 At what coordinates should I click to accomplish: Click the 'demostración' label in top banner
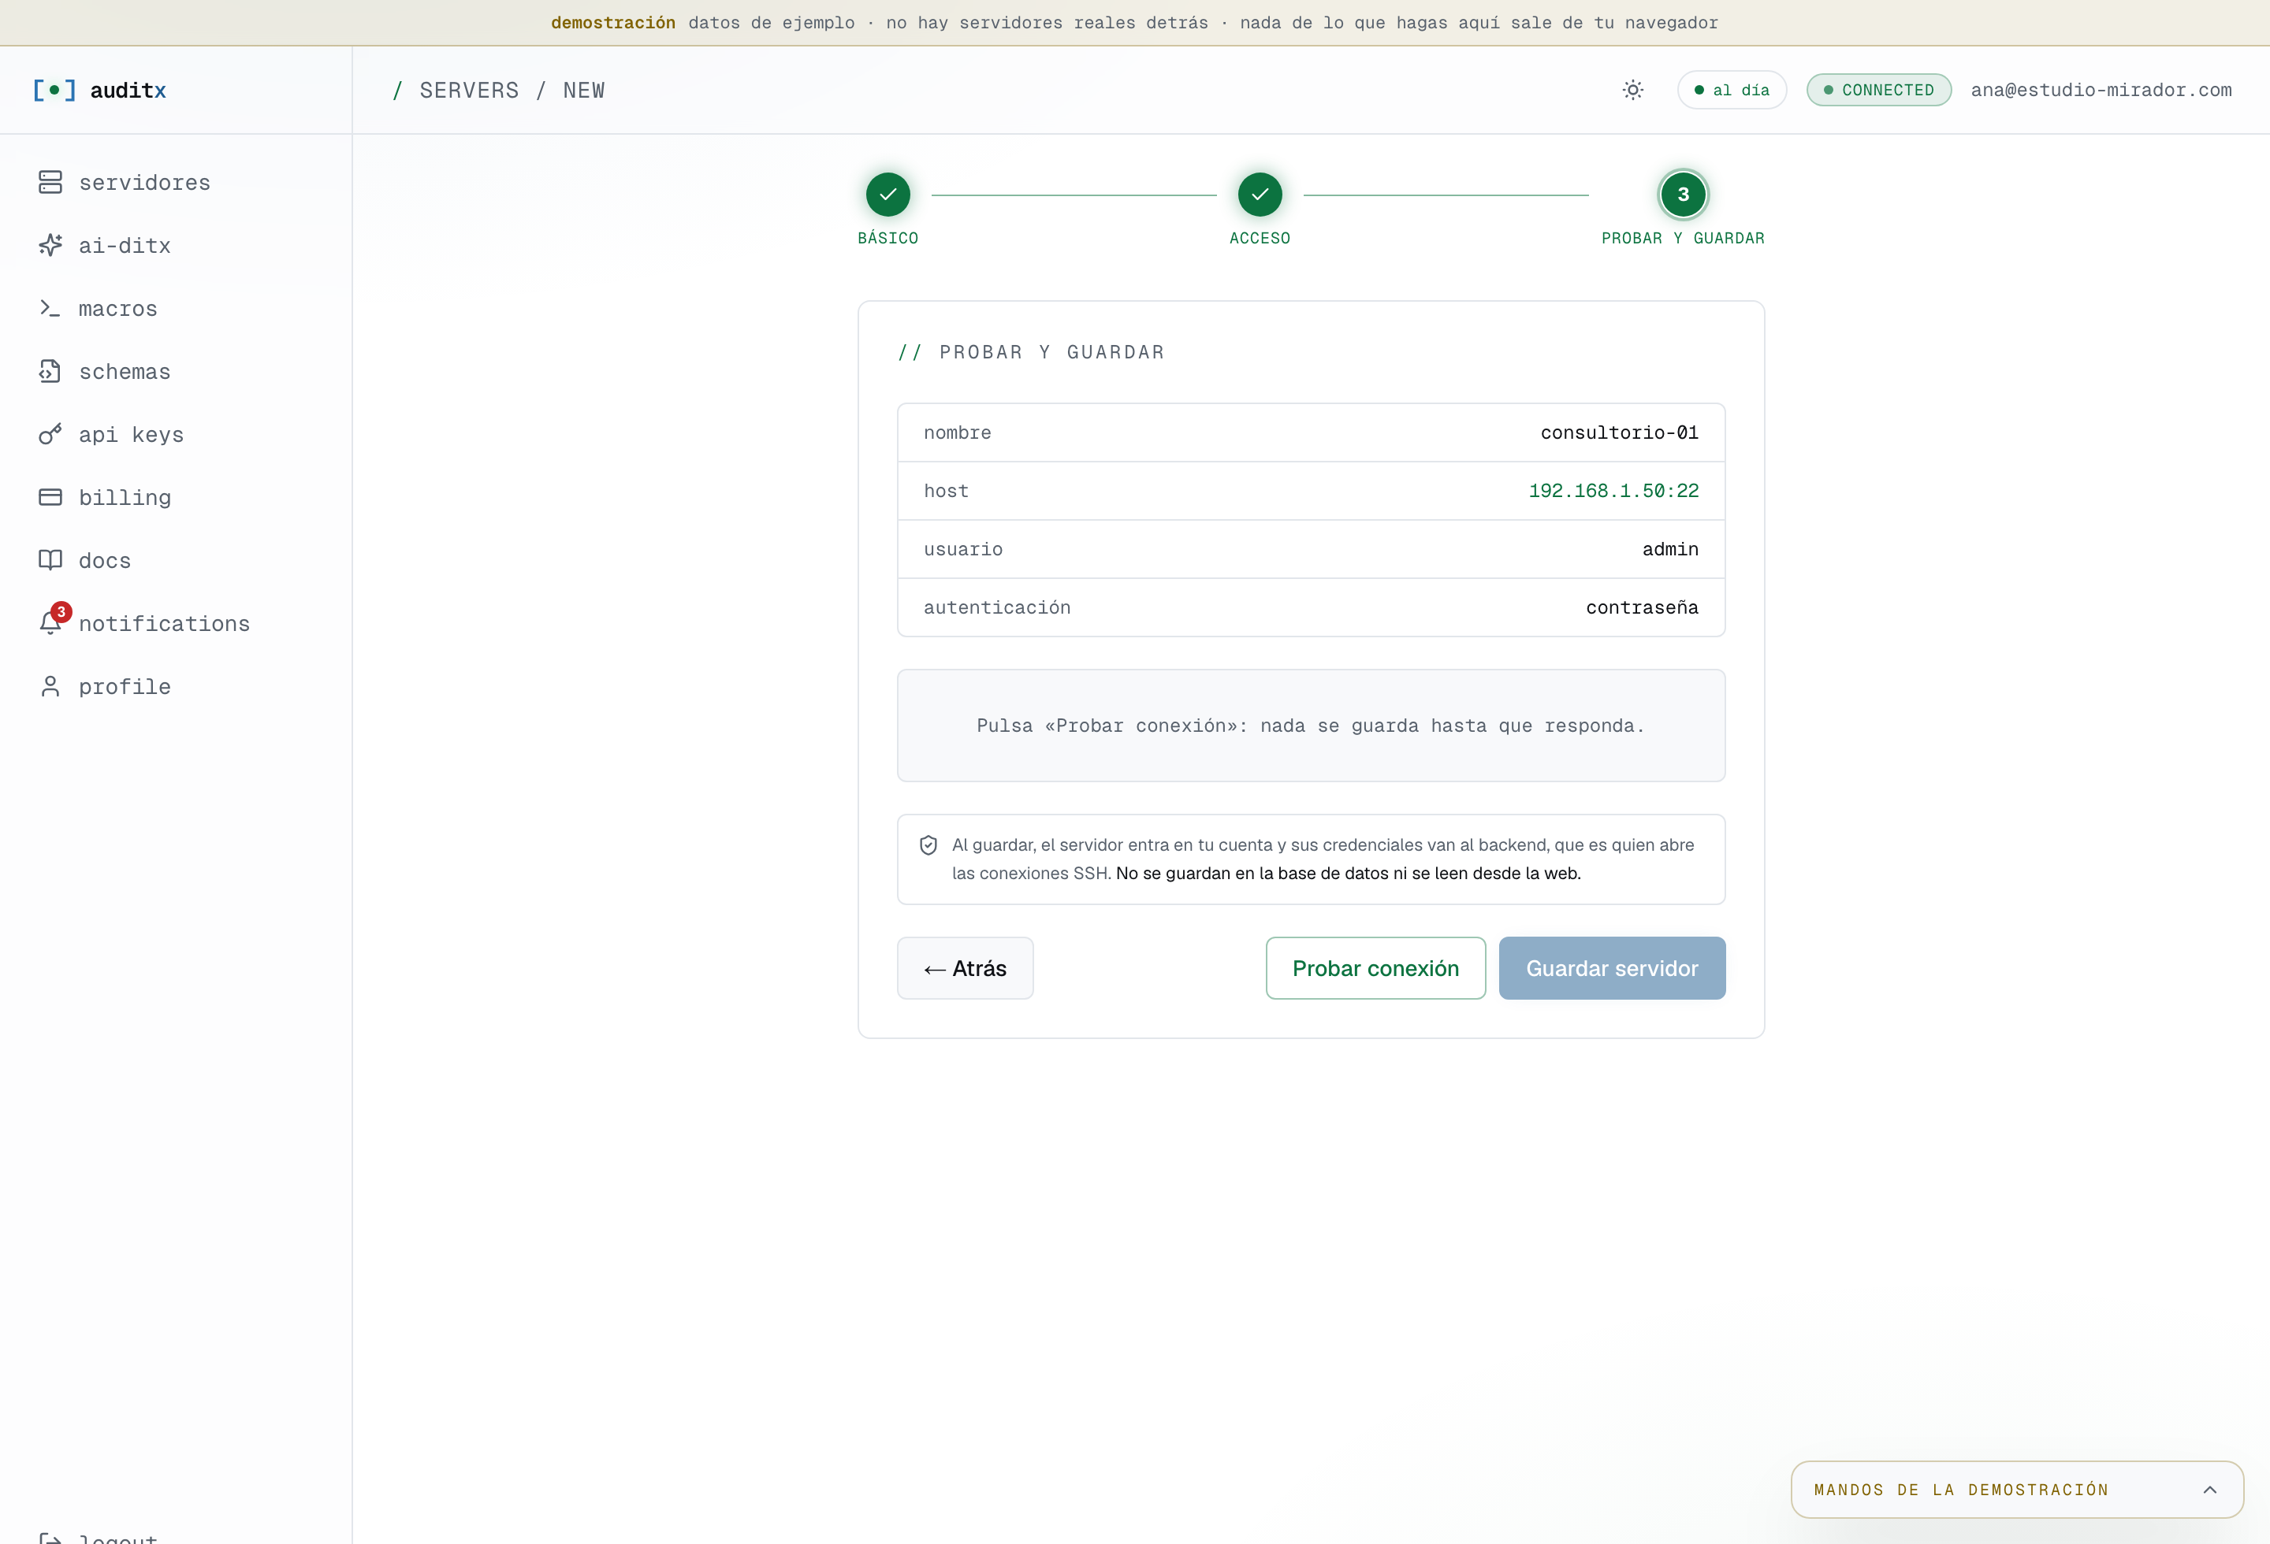[x=612, y=22]
